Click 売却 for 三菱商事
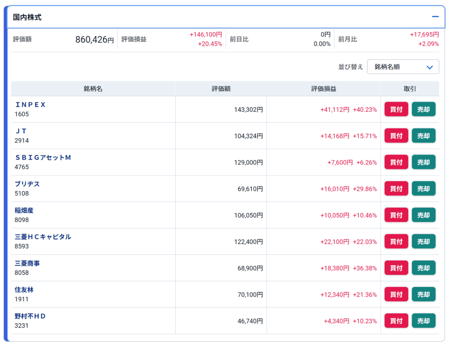The width and height of the screenshot is (450, 344). click(423, 268)
